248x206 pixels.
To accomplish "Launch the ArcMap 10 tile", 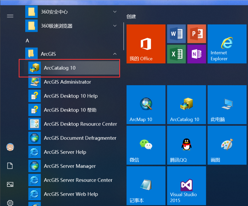I will coord(146,105).
